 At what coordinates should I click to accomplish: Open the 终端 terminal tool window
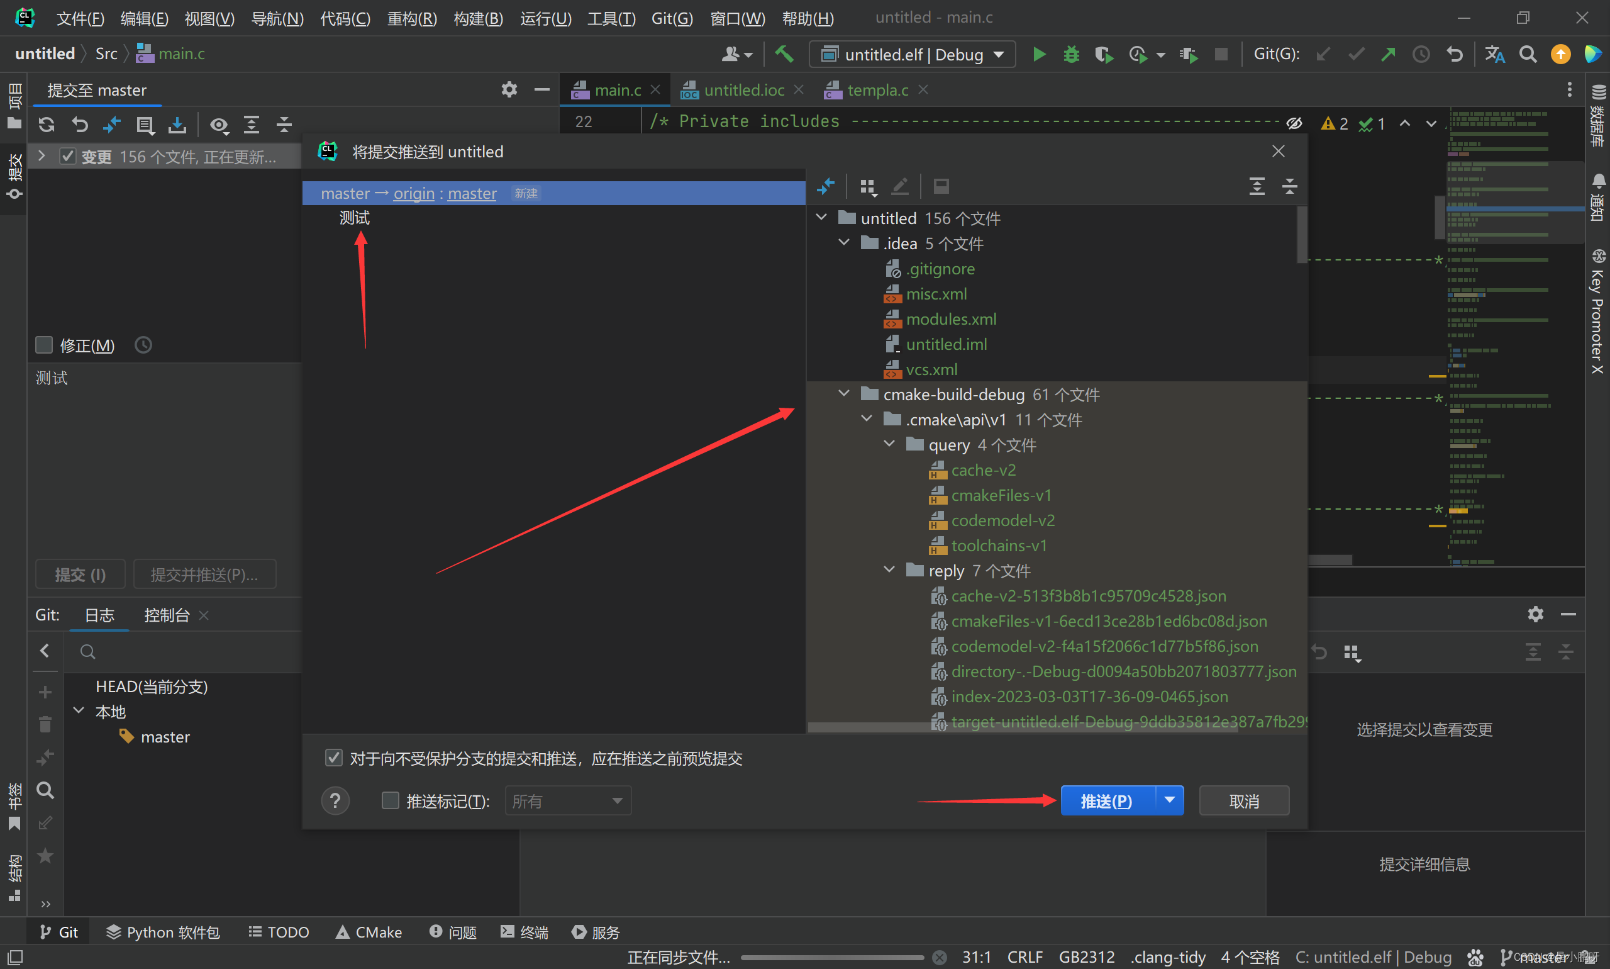525,932
